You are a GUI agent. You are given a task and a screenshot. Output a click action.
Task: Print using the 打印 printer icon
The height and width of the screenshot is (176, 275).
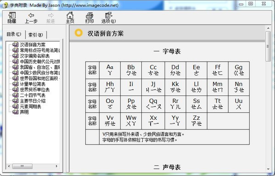point(90,16)
